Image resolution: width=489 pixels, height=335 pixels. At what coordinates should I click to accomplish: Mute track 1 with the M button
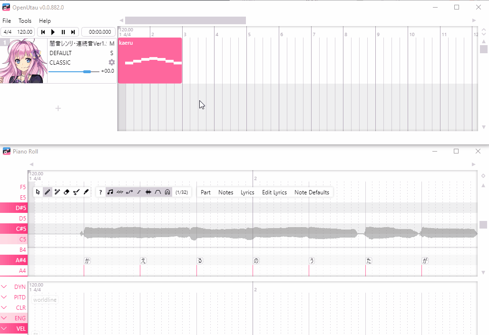click(112, 44)
